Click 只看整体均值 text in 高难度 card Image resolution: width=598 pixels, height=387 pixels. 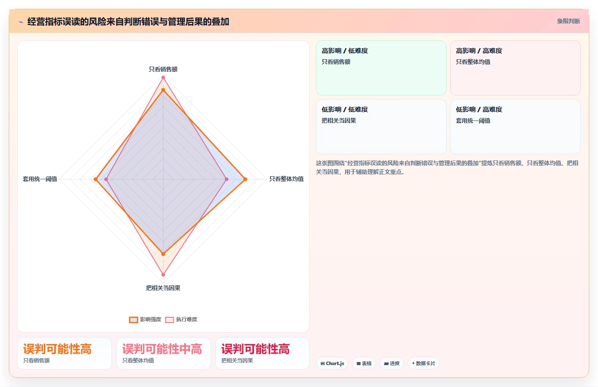(x=473, y=62)
